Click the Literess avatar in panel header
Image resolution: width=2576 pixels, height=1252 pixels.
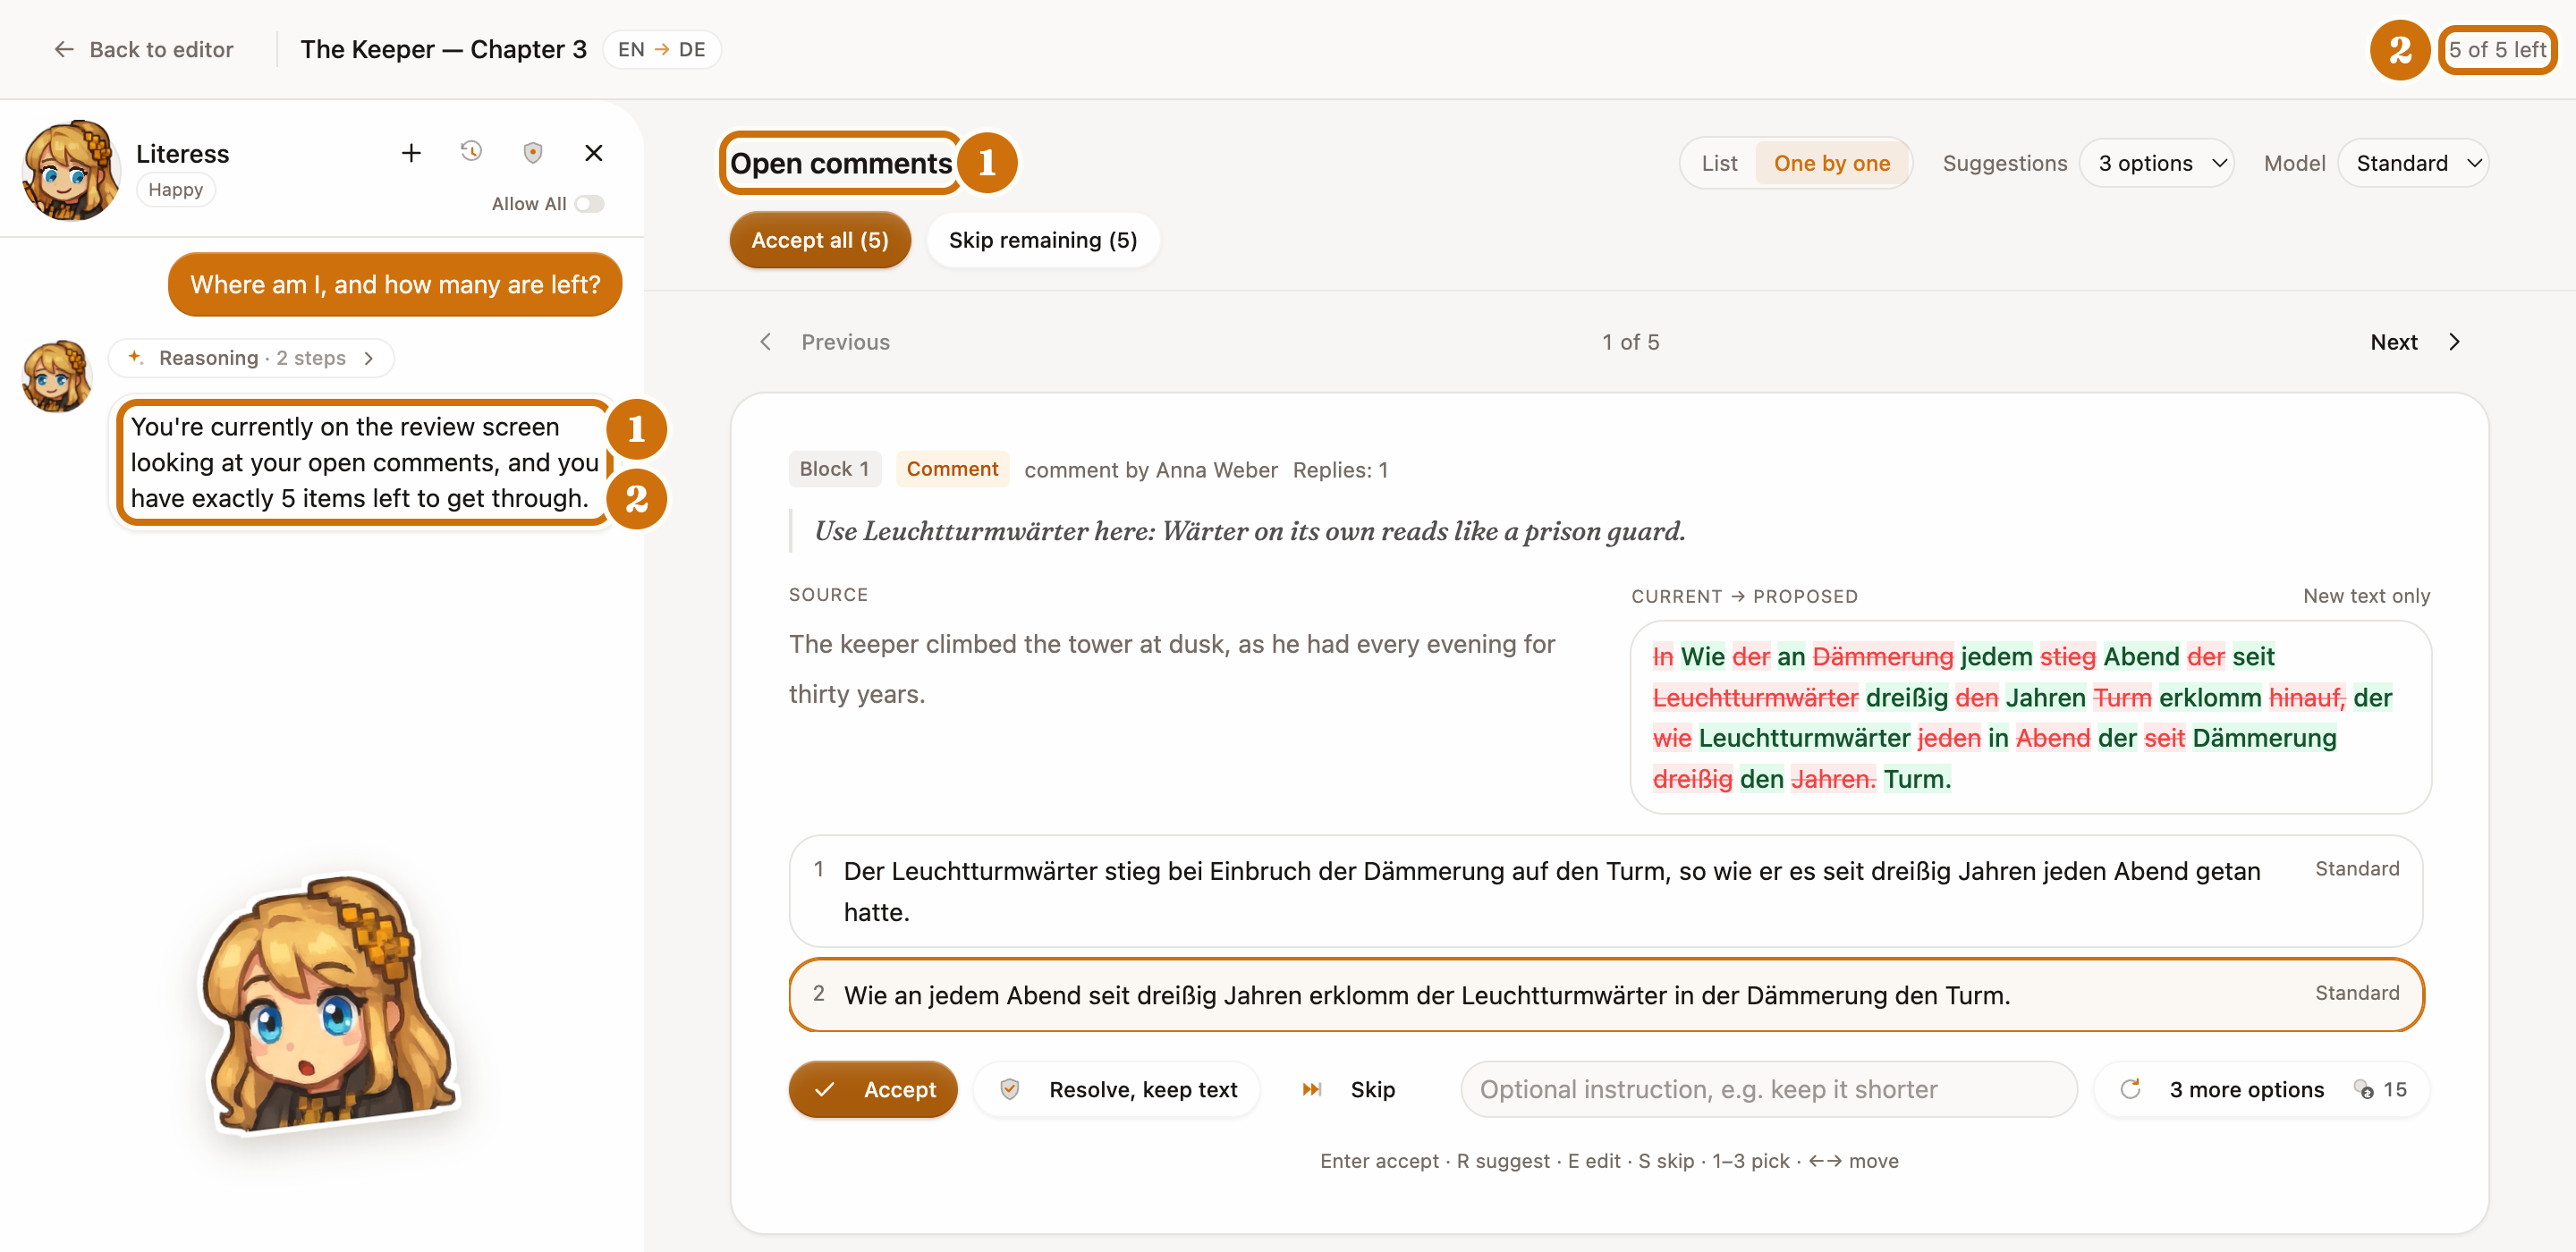click(x=70, y=170)
